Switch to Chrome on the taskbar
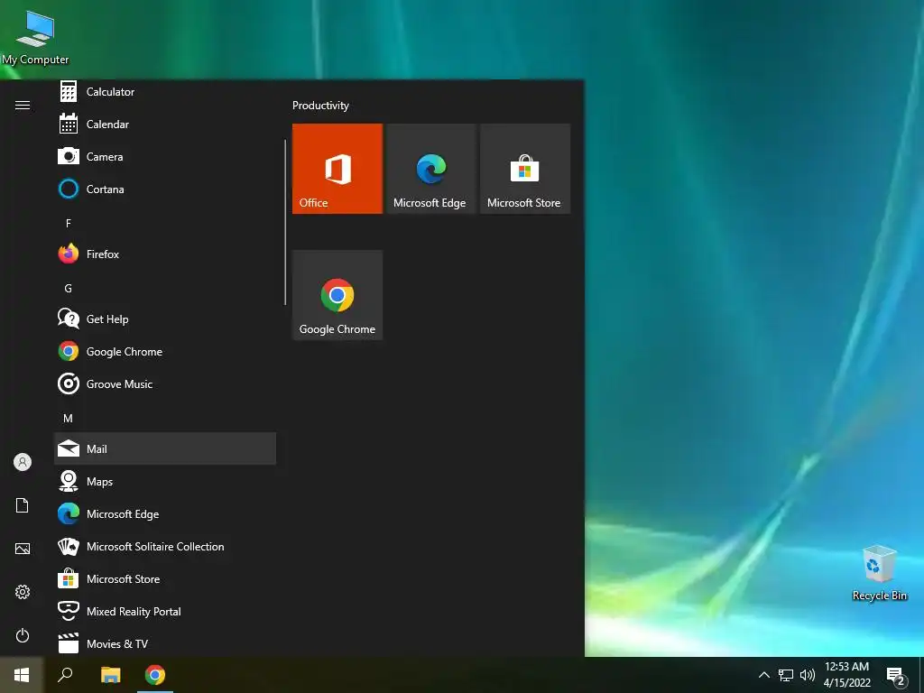The width and height of the screenshot is (924, 693). pos(155,675)
